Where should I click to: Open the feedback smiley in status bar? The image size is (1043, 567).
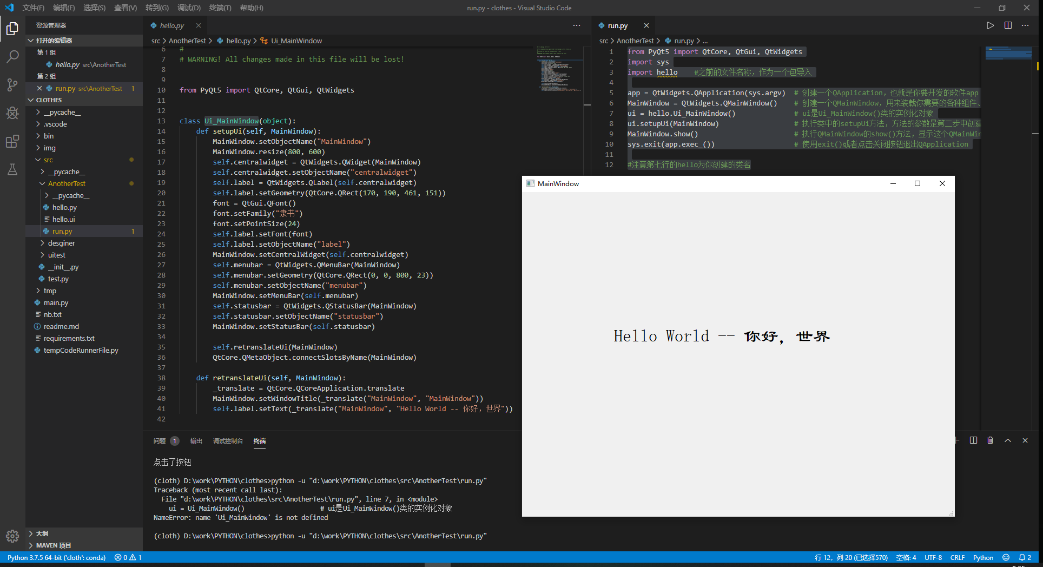pos(1006,557)
